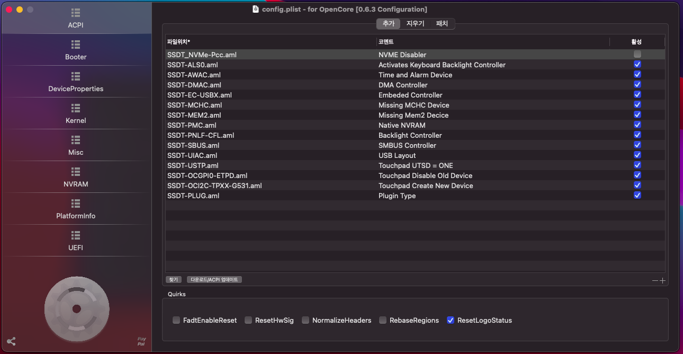Switch to the 패치 tab
683x354 pixels.
coord(442,24)
